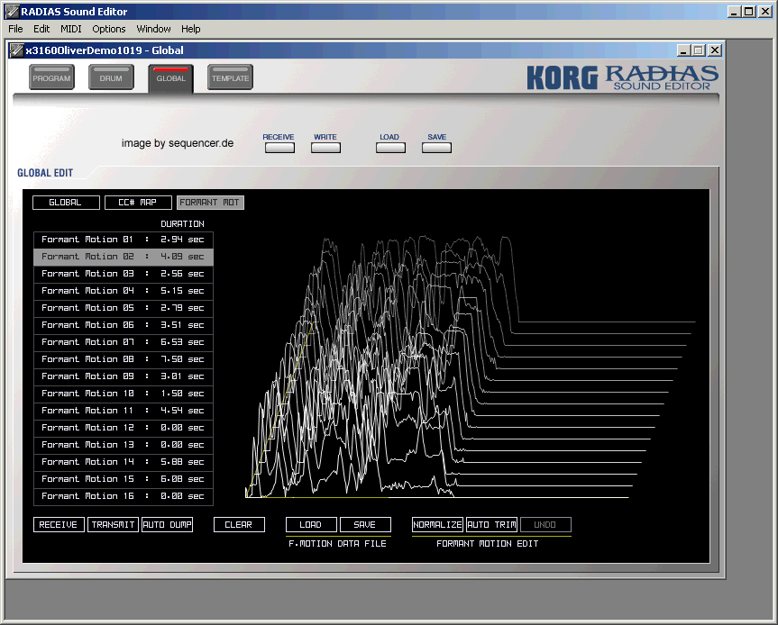Select Formant Motion 13 row
Image resolution: width=778 pixels, height=625 pixels.
(124, 445)
